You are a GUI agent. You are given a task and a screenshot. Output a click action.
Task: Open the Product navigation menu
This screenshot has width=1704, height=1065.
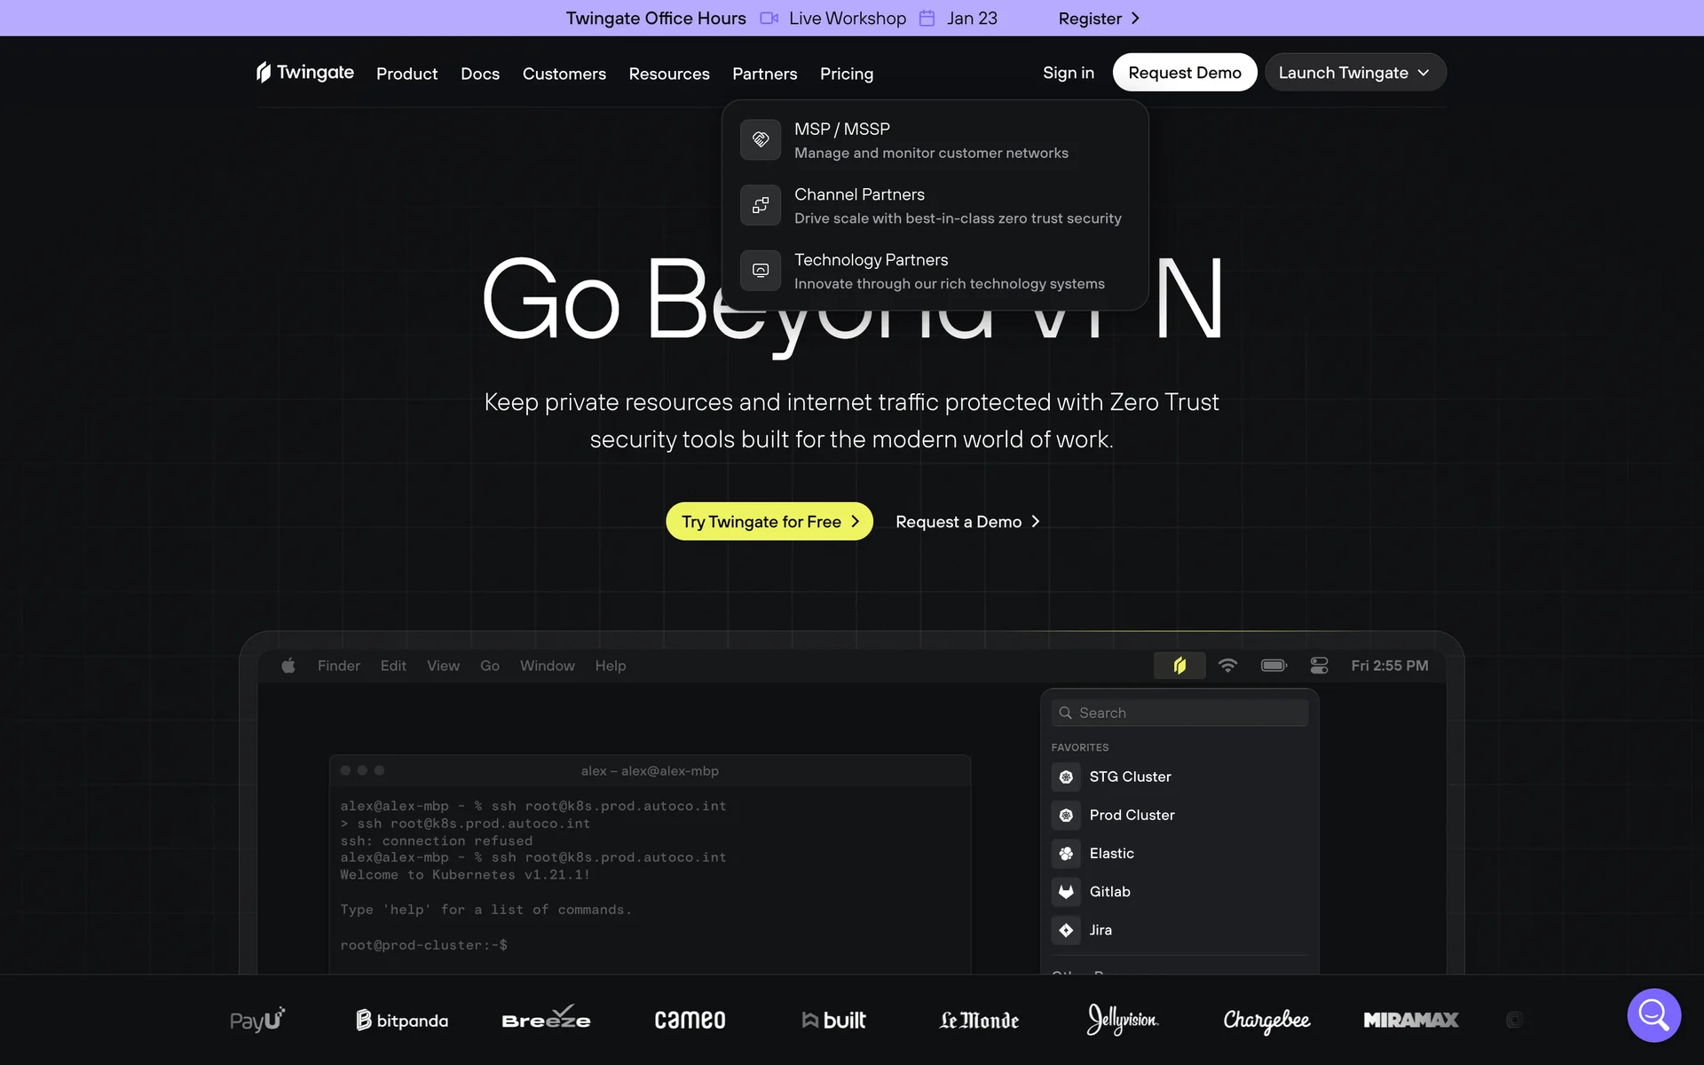[406, 74]
